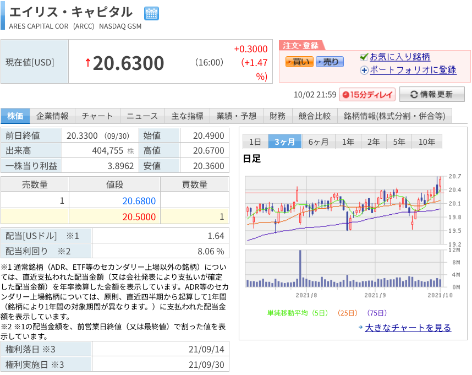
Task: Click the ex-rights date 21/09/14
Action: click(x=206, y=350)
